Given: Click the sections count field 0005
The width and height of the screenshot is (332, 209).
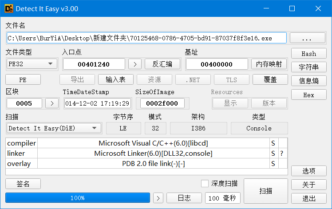Looking at the screenshot, I should (x=24, y=103).
